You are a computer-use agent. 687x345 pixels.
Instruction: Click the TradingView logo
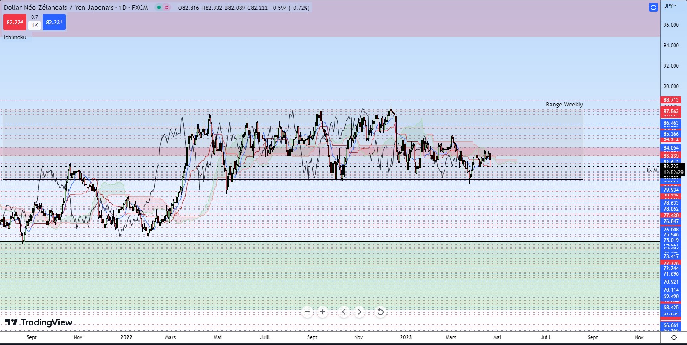click(39, 322)
